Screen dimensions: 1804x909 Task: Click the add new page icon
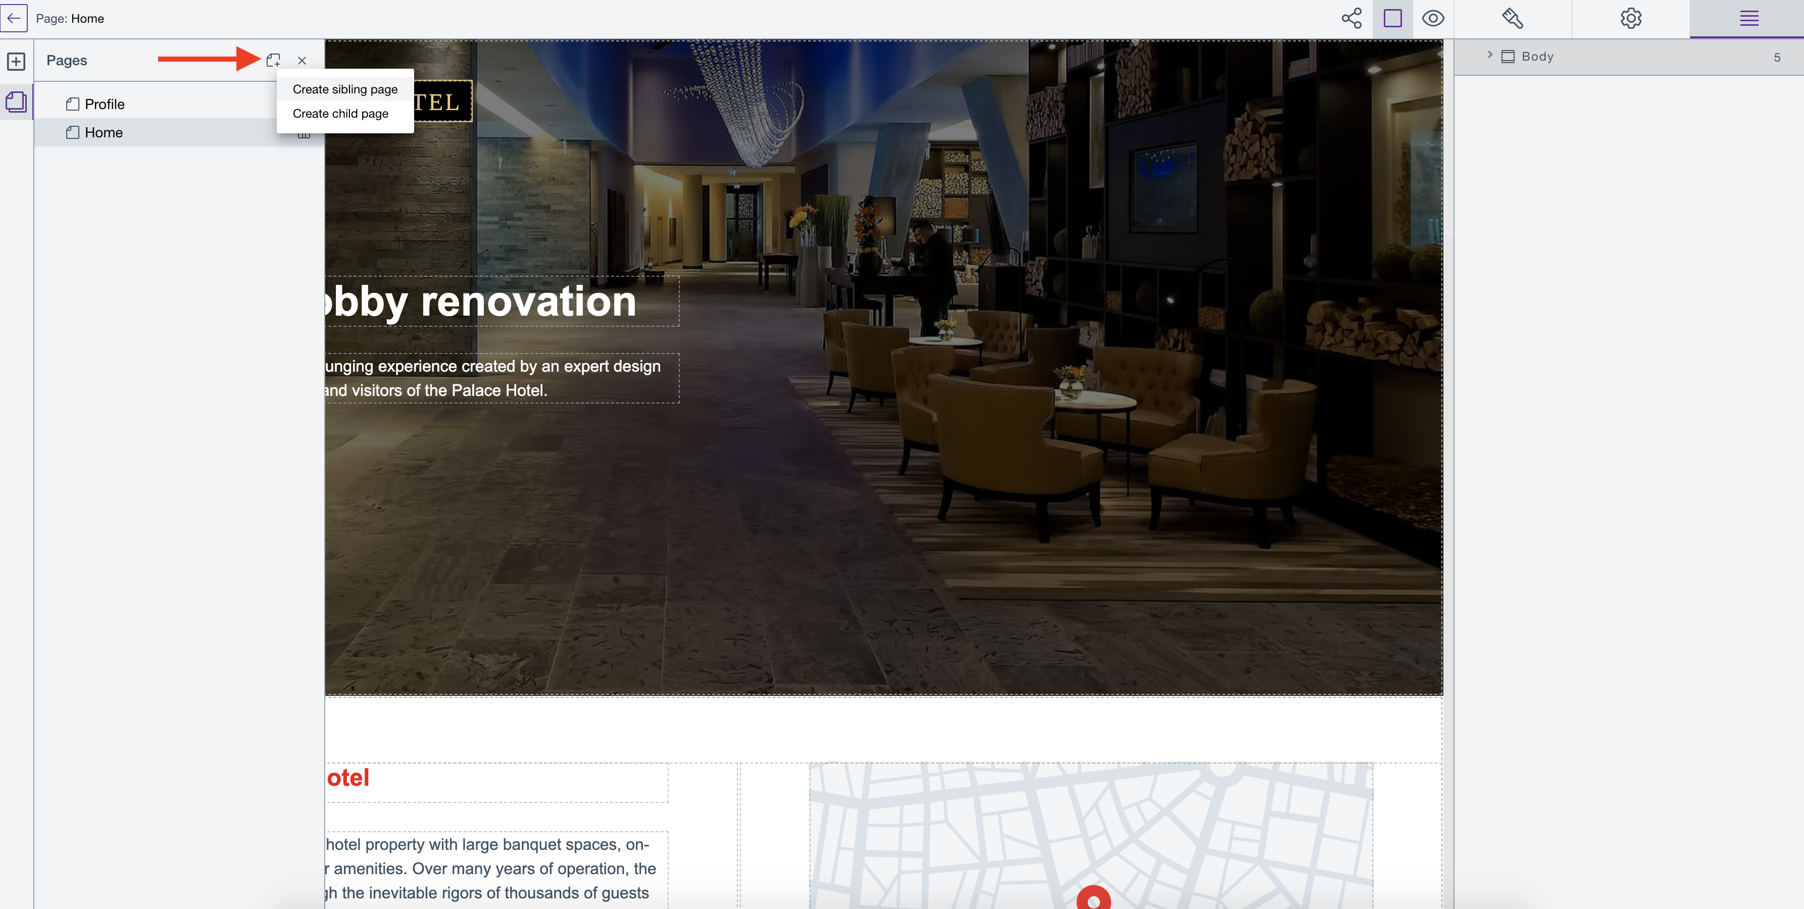pyautogui.click(x=273, y=60)
